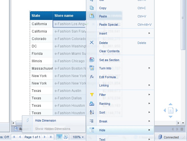Go to last page in status bar
The image size is (187, 141).
(x=51, y=137)
